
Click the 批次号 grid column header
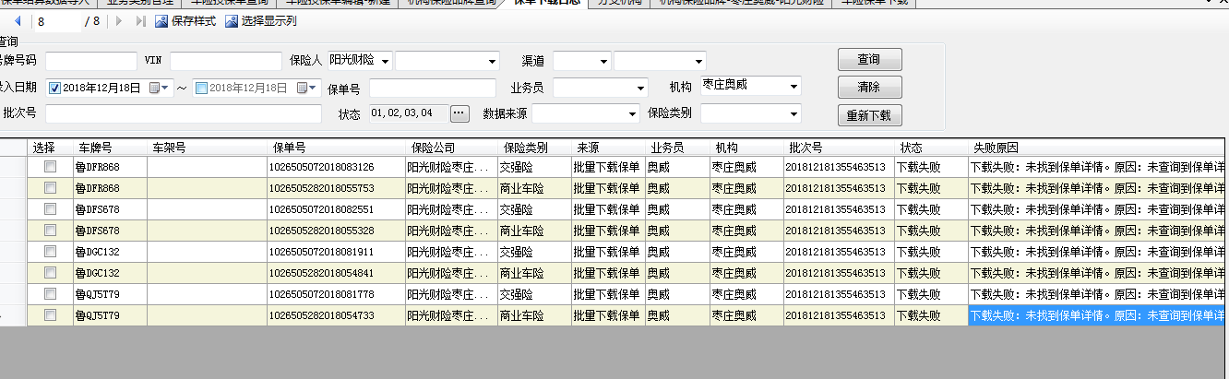[x=840, y=148]
